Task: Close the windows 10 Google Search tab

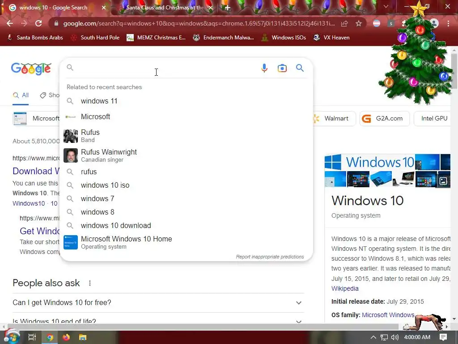Action: point(104,8)
